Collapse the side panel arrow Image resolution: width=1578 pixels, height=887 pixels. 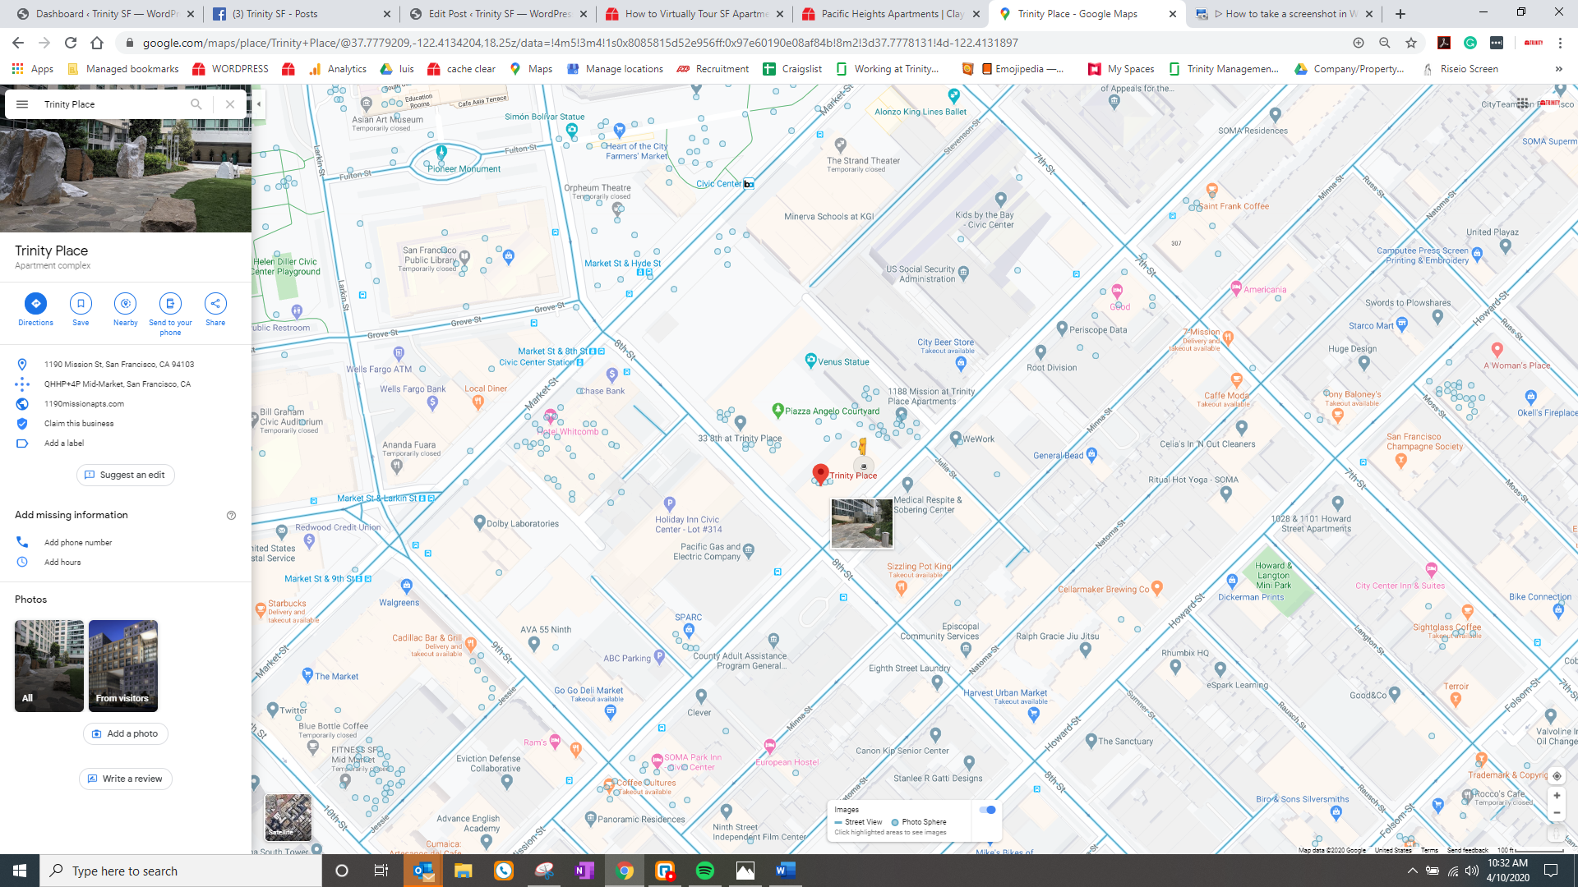coord(258,104)
